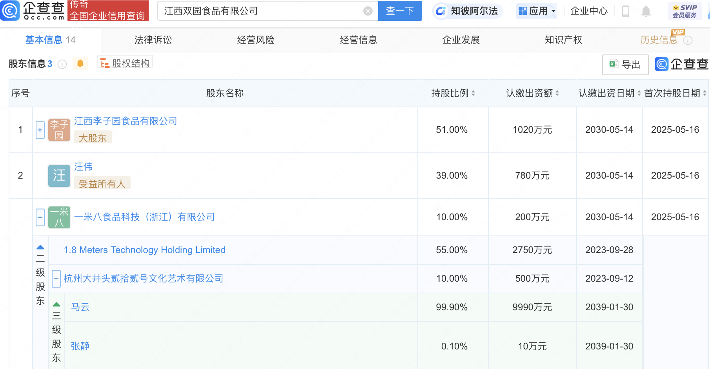Collapse the 二级股东 section arrow
Screen dimensions: 710x369
40,247
